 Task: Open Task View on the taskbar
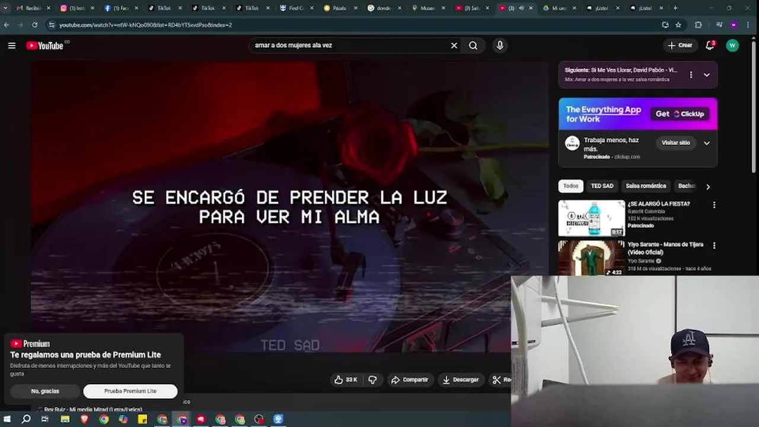click(45, 419)
